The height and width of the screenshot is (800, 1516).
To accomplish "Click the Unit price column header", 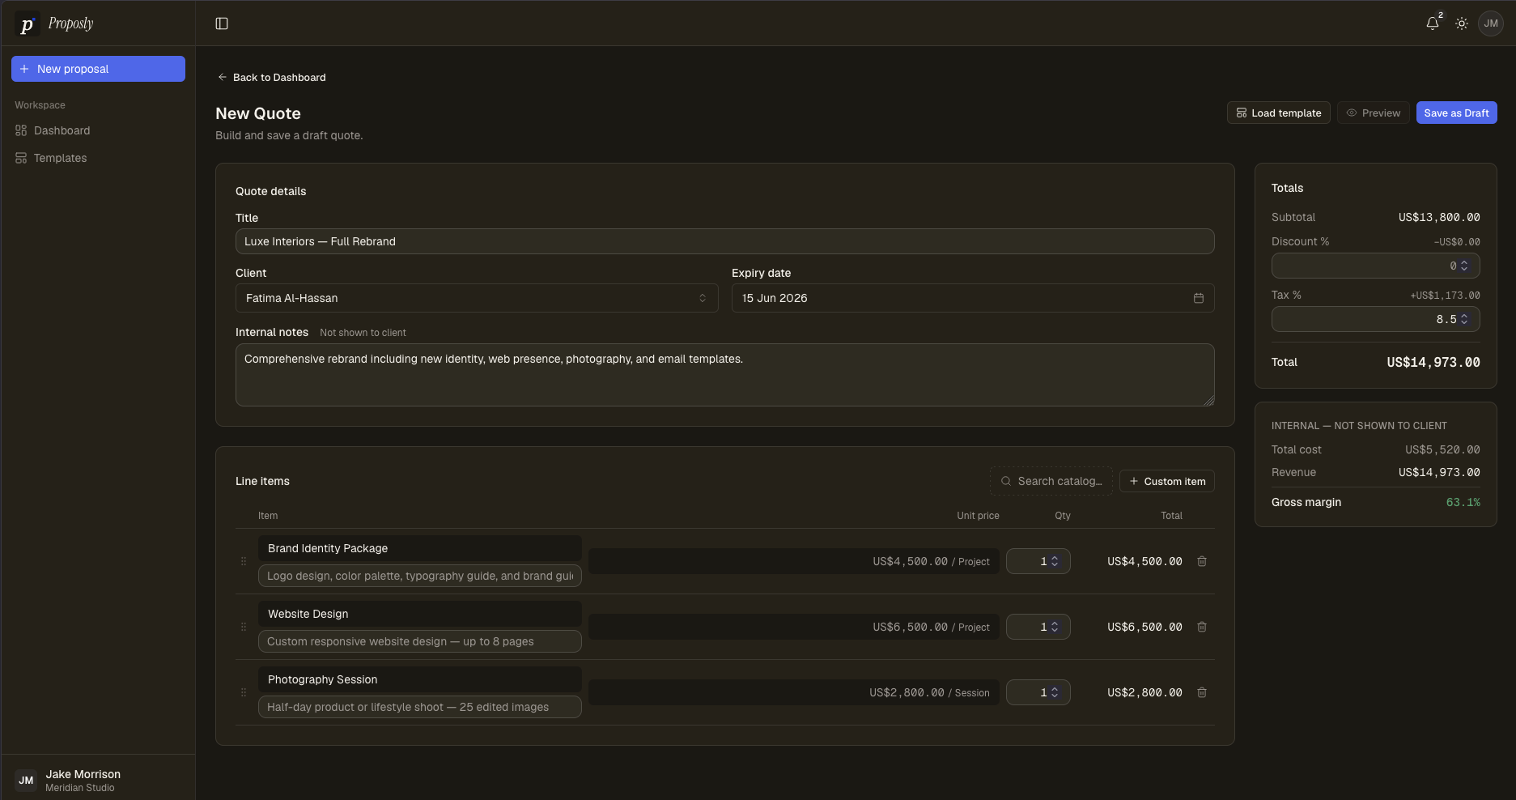I will point(978,515).
